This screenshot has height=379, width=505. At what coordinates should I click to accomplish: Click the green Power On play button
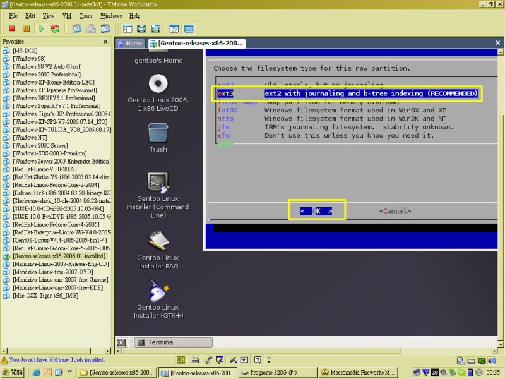(x=41, y=28)
